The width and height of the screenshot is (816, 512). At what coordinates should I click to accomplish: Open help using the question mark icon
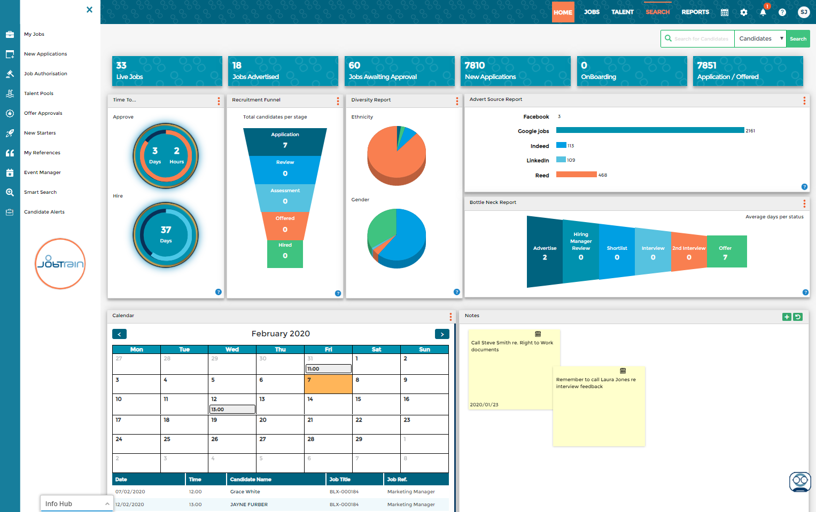782,12
